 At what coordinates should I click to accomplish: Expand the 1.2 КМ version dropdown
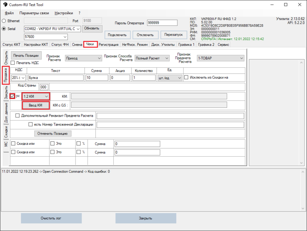coord(35,96)
